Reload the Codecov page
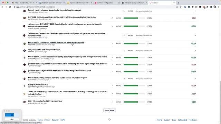Screen dimensions: 221x124 click(x=10, y=7)
